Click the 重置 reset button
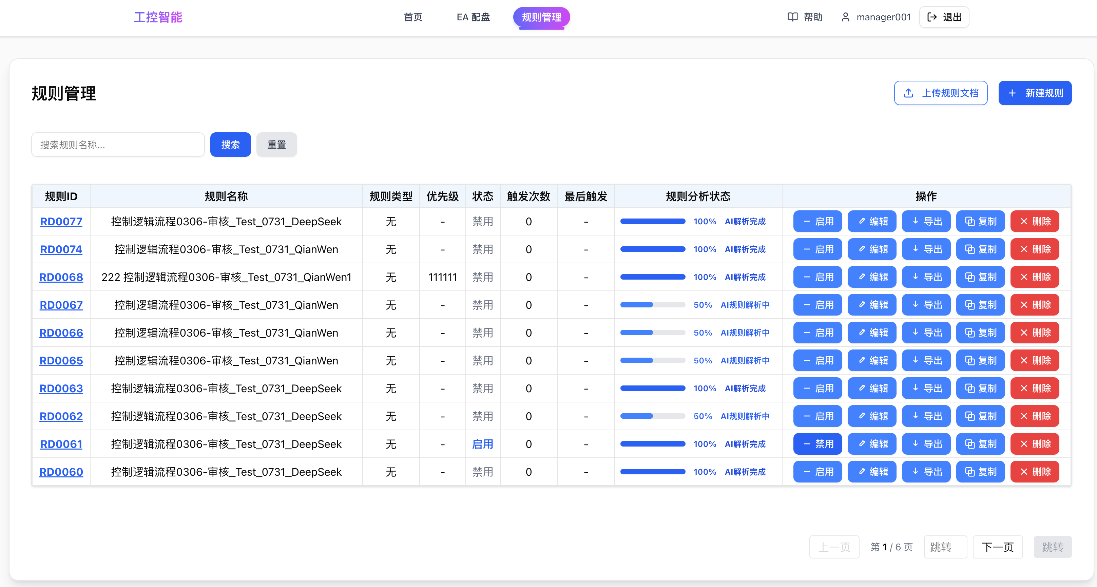Viewport: 1097px width, 587px height. (x=276, y=145)
